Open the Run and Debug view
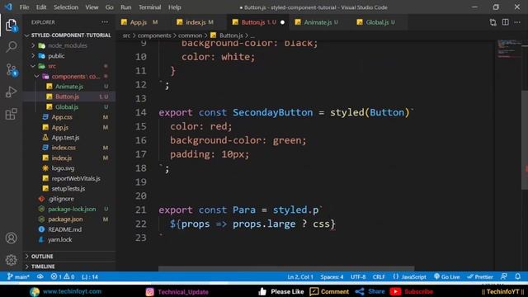The height and width of the screenshot is (297, 528). 11,92
